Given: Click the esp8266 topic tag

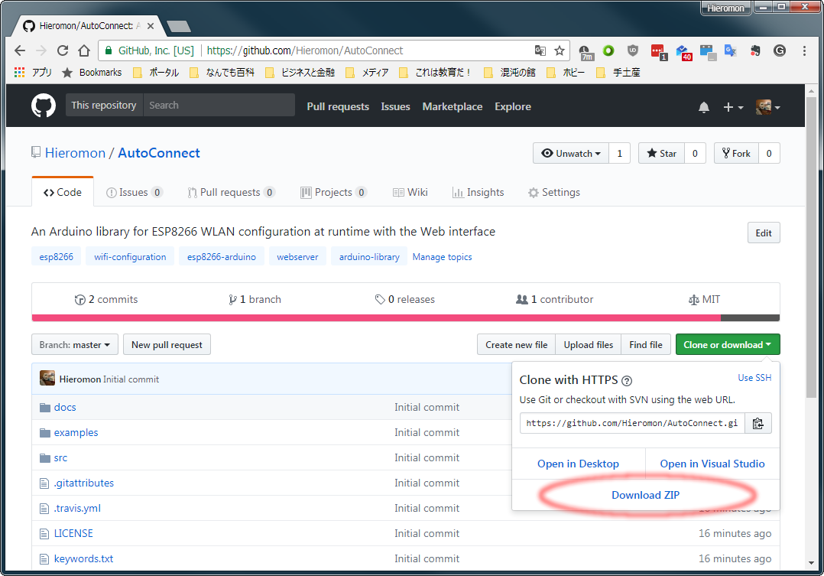Looking at the screenshot, I should click(57, 257).
